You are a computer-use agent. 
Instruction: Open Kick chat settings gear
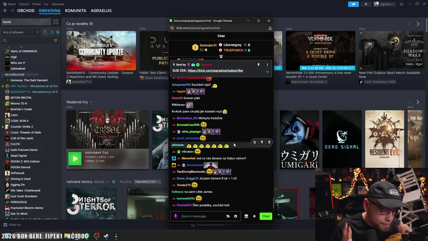point(254,216)
